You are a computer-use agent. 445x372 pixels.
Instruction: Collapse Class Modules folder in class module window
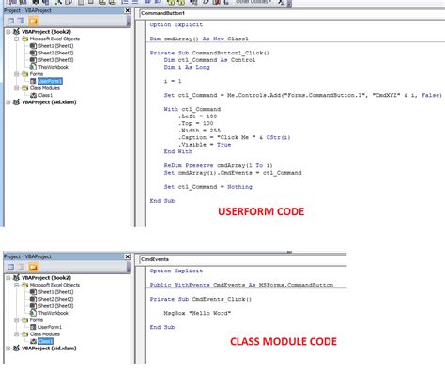tap(16, 334)
